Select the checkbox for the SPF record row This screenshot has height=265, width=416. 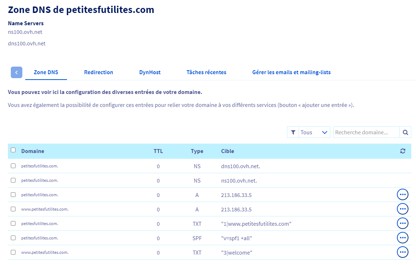click(x=13, y=238)
